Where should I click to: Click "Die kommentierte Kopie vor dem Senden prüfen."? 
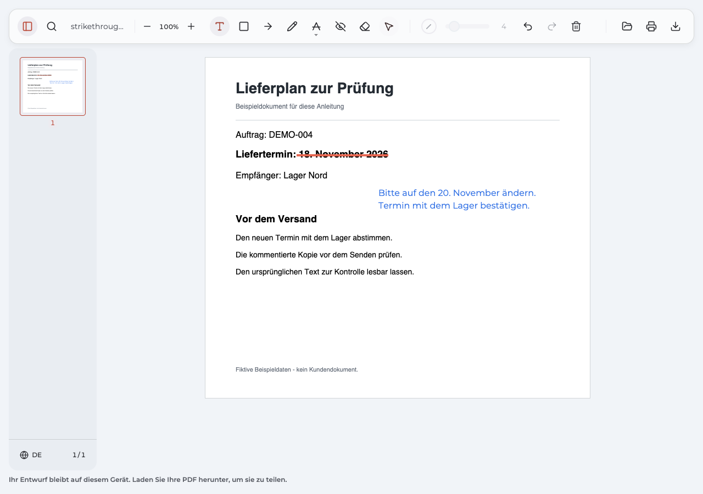tap(319, 255)
